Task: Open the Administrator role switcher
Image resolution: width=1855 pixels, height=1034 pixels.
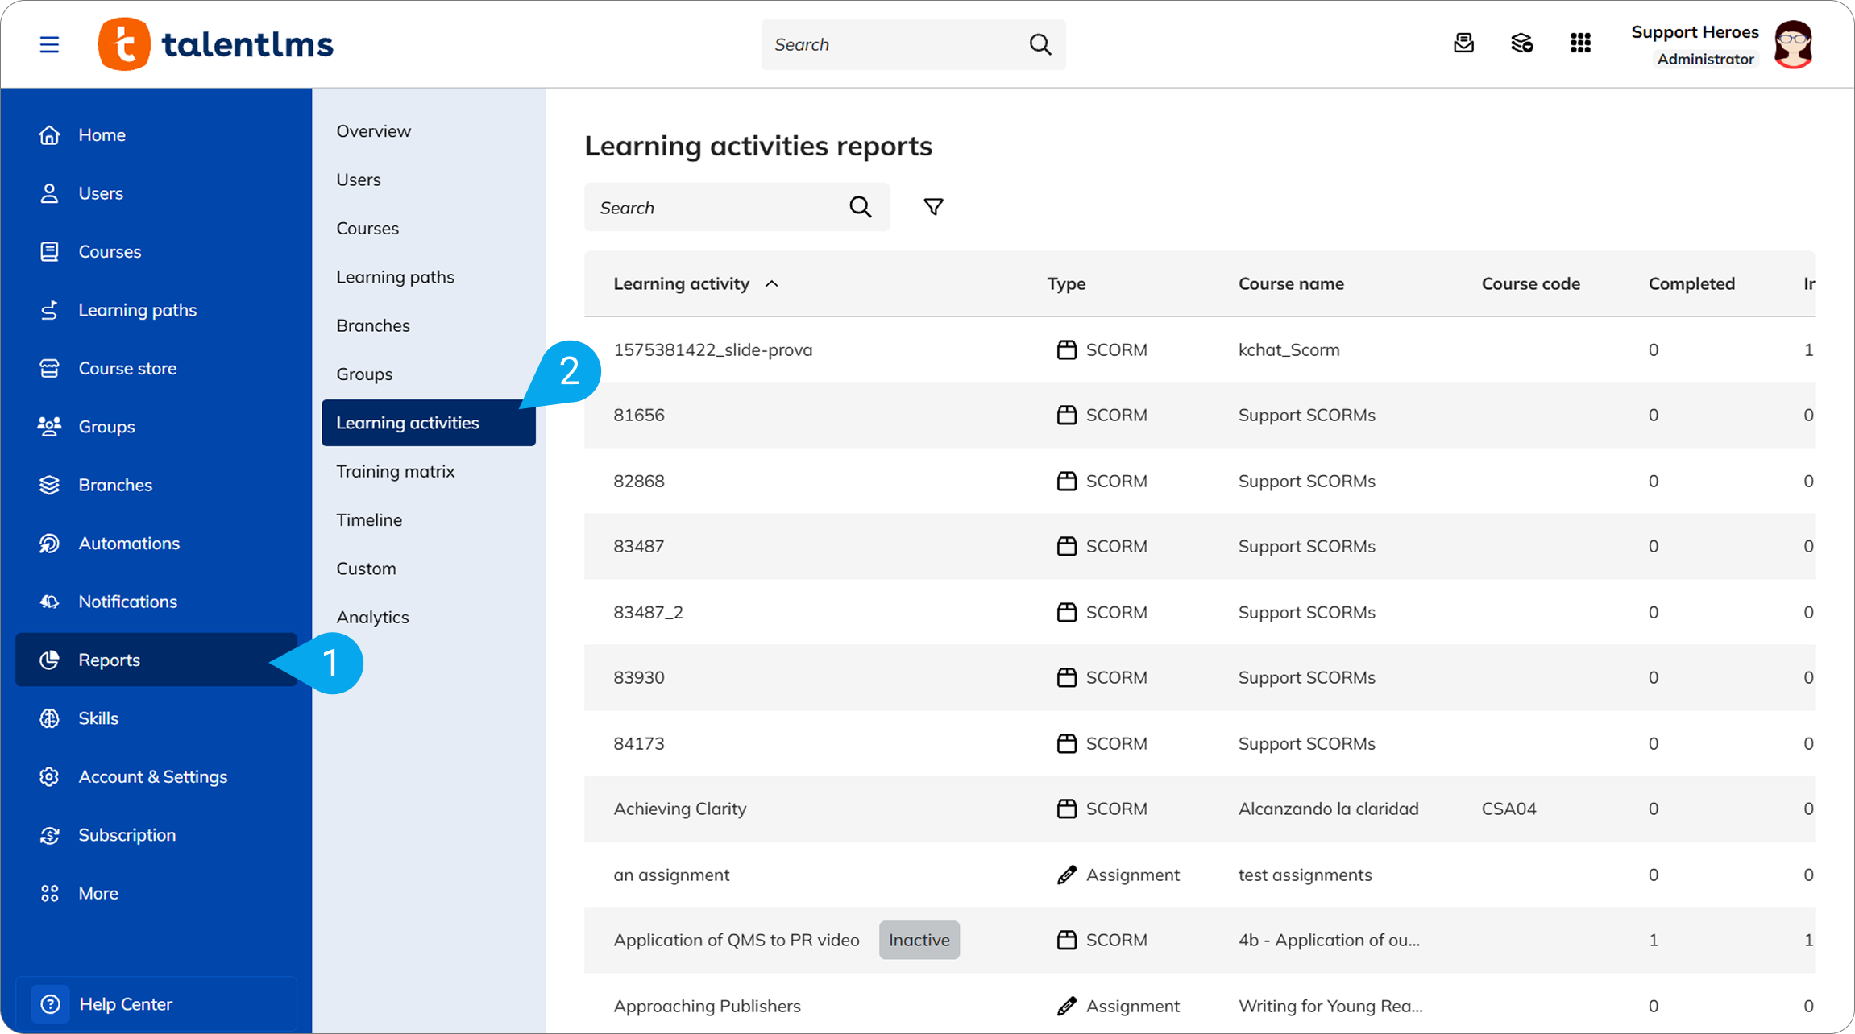Action: [1705, 59]
